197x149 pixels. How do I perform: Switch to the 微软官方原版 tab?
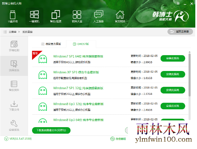click(51, 44)
